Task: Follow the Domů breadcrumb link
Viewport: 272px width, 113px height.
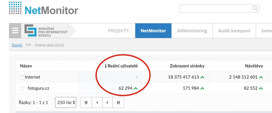Action: click(x=17, y=45)
